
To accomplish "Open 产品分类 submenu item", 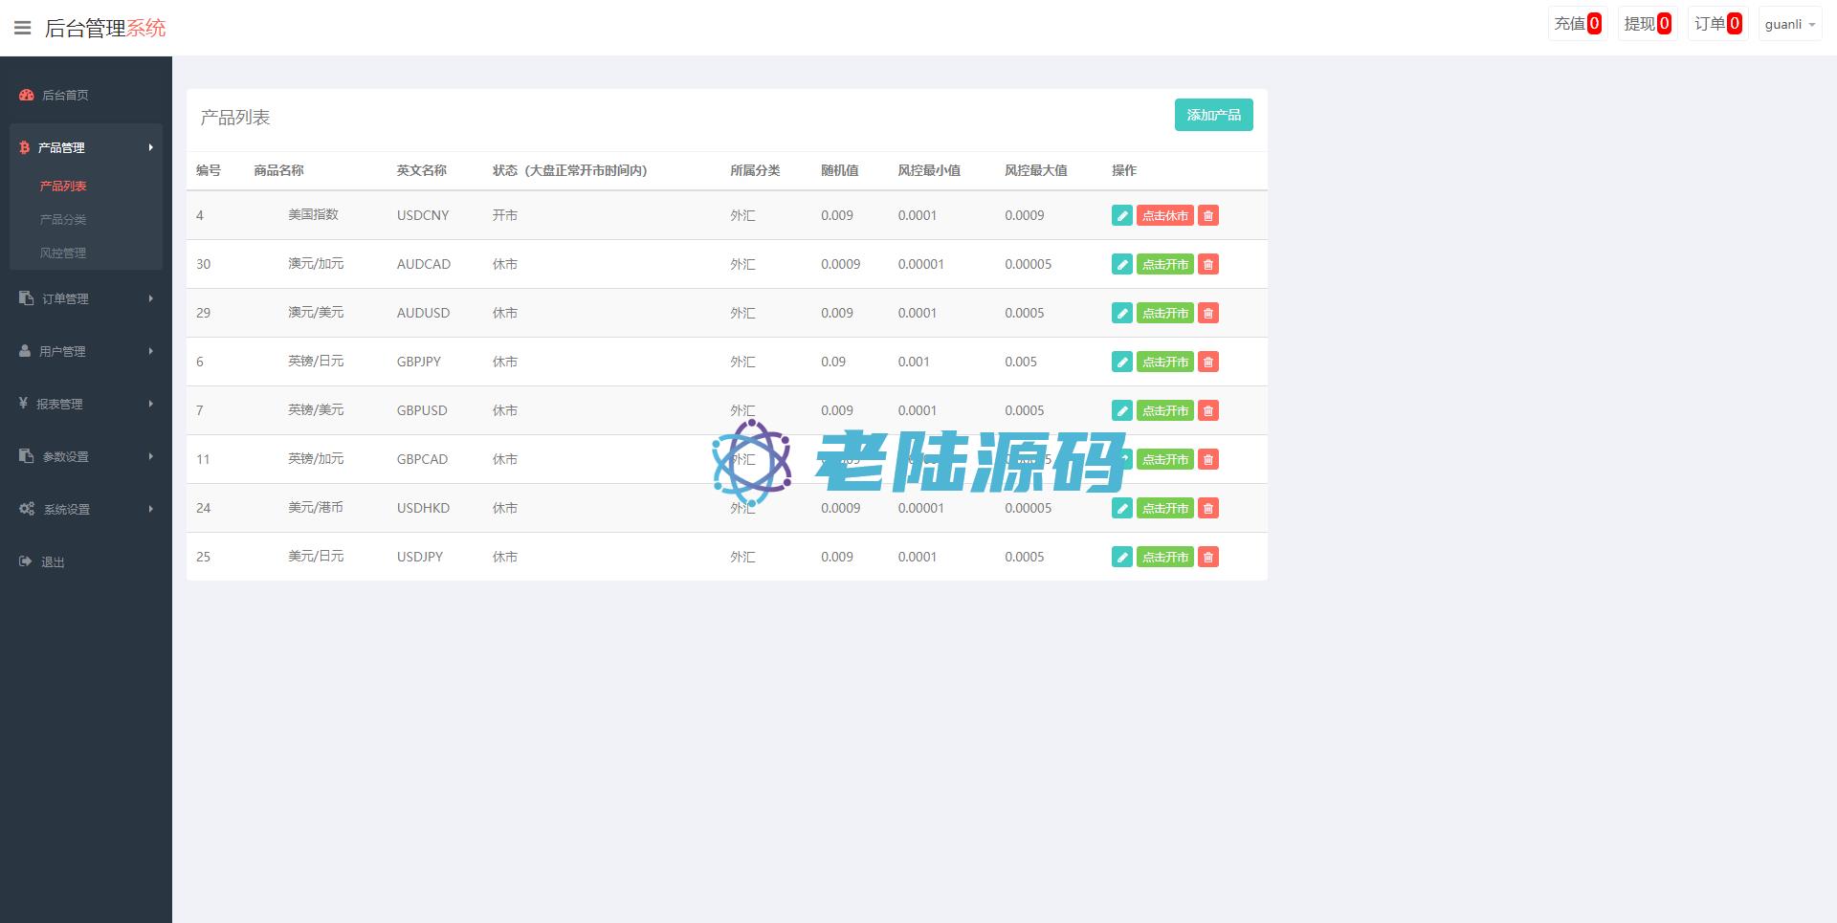I will pos(63,220).
